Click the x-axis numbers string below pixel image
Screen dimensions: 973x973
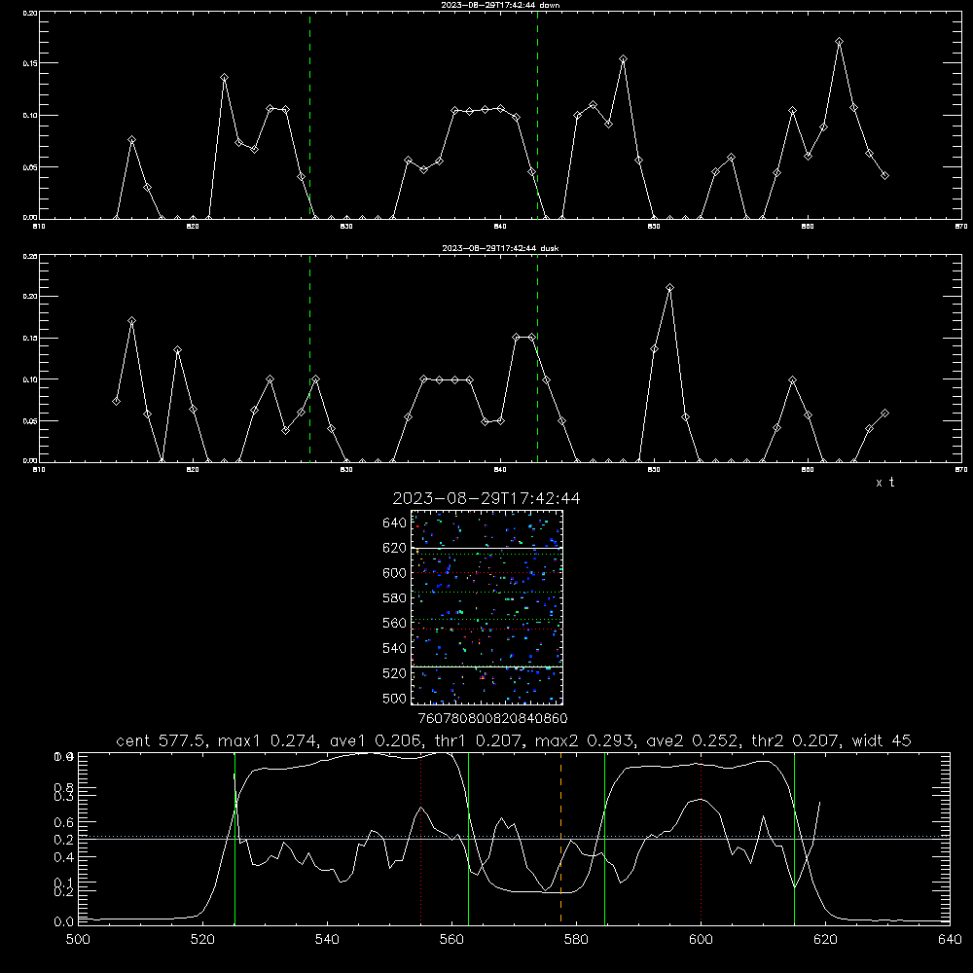point(492,718)
